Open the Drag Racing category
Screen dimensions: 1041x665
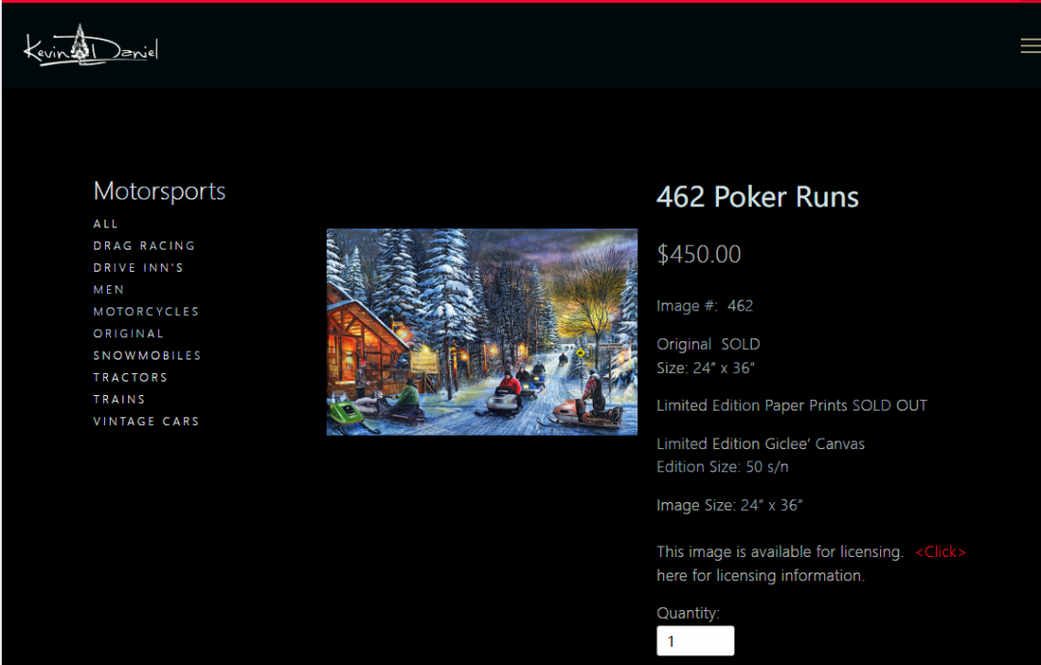click(x=144, y=246)
